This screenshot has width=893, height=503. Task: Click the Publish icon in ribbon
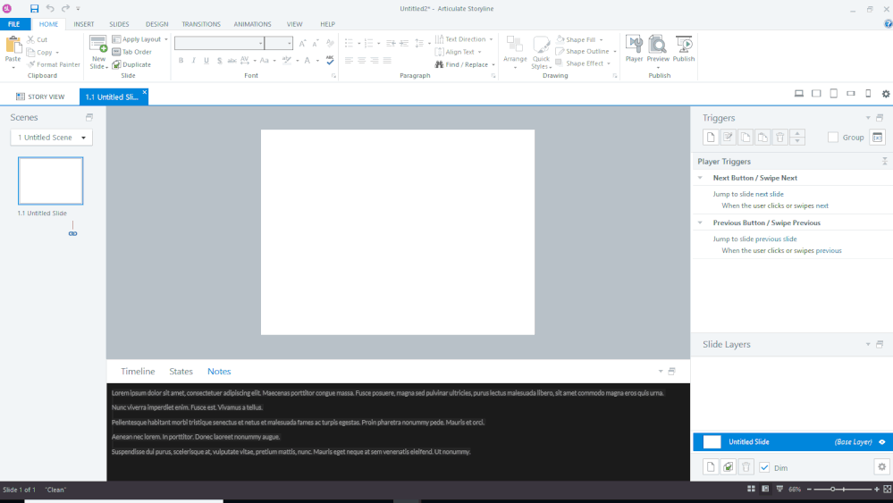coord(684,48)
